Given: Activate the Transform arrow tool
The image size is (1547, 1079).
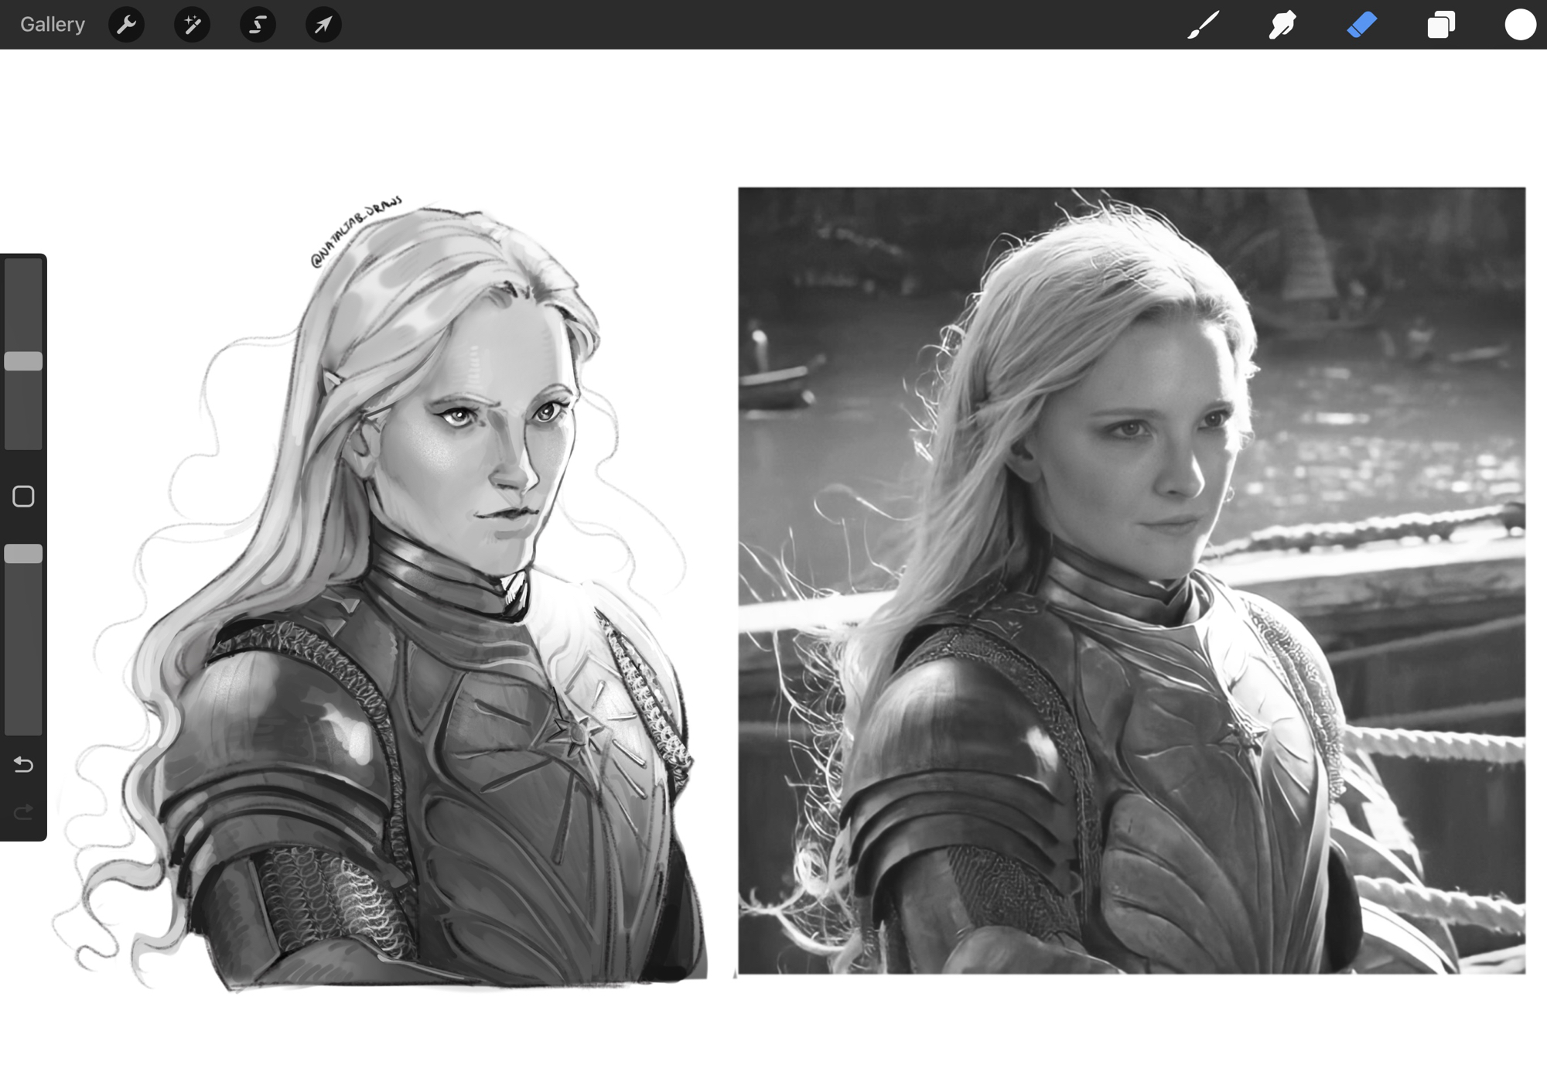Looking at the screenshot, I should coord(323,25).
